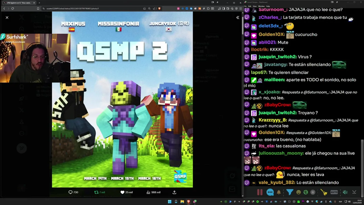Image resolution: width=364 pixels, height=205 pixels.
Task: Jump to bottom with down-arrow icon
Action: pos(354,192)
